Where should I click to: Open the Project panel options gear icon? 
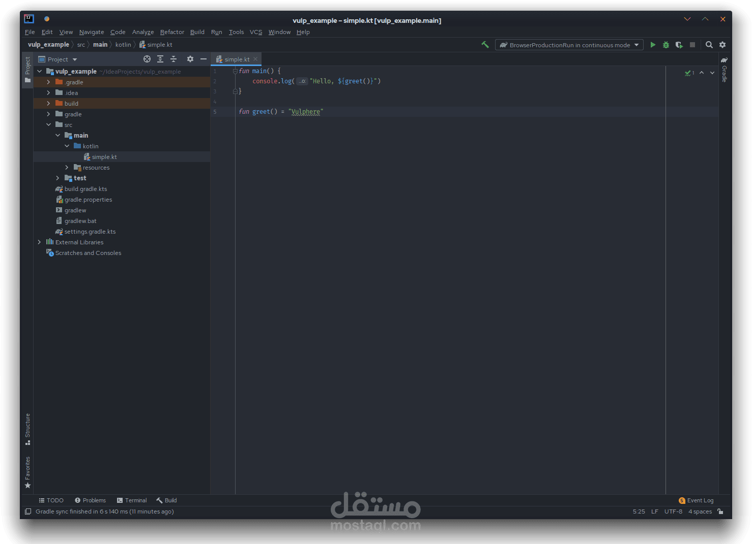(x=190, y=59)
